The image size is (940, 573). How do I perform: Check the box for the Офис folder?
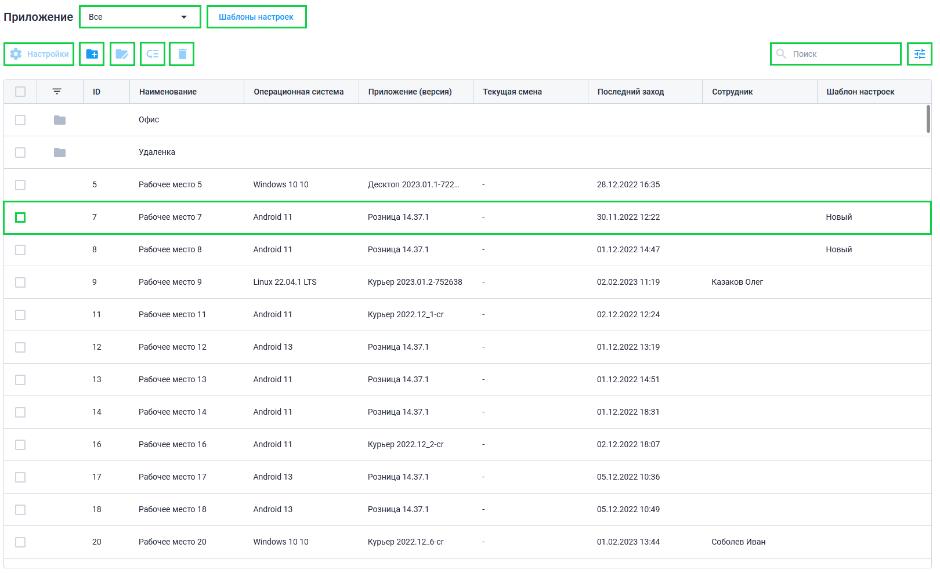[20, 120]
